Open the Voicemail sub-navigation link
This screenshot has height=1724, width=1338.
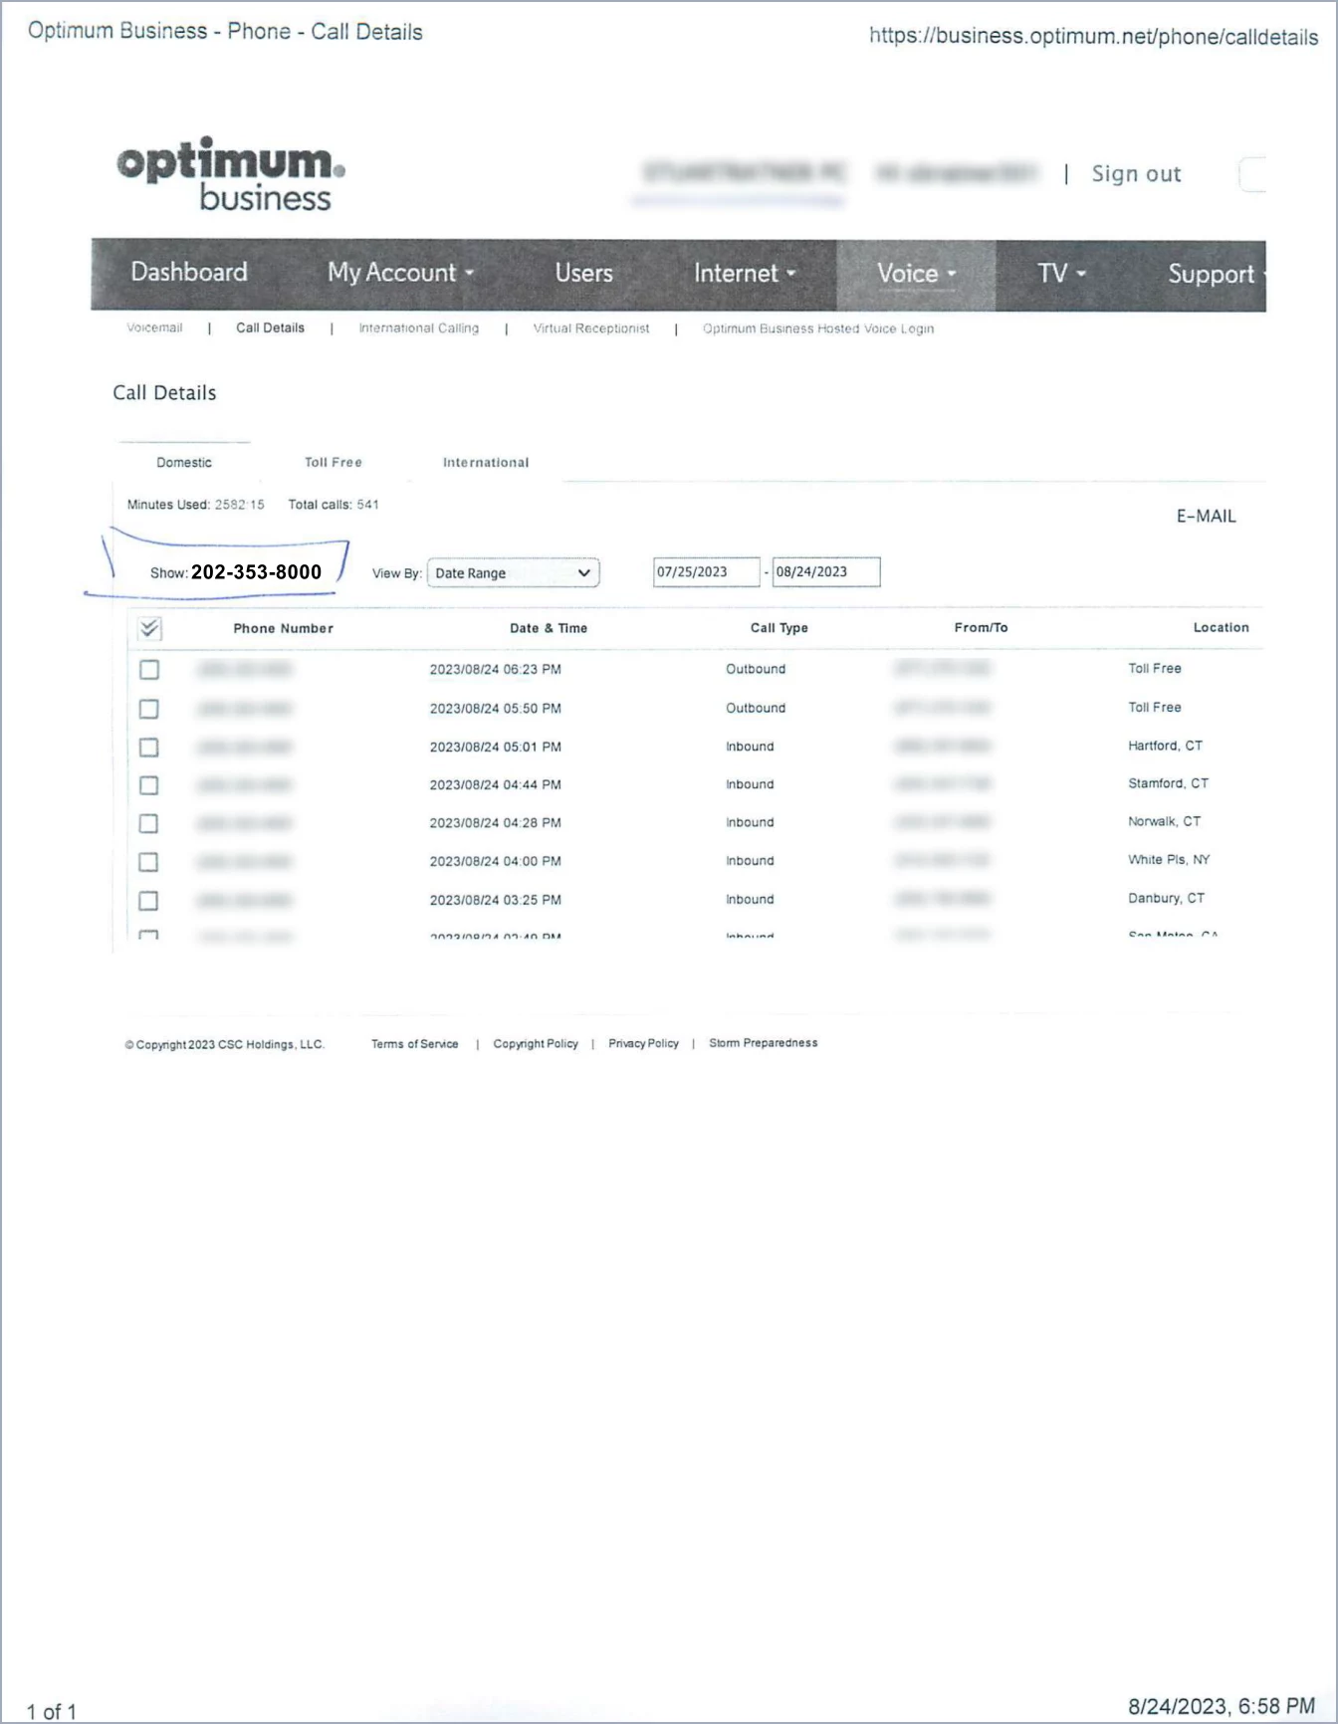pos(154,327)
